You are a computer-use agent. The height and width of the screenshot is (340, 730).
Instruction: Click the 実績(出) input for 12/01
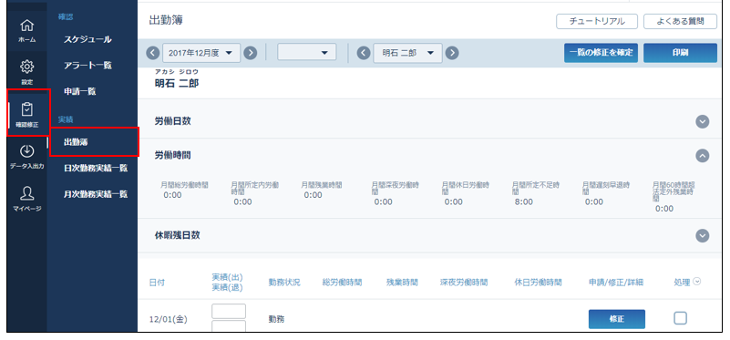tap(229, 311)
